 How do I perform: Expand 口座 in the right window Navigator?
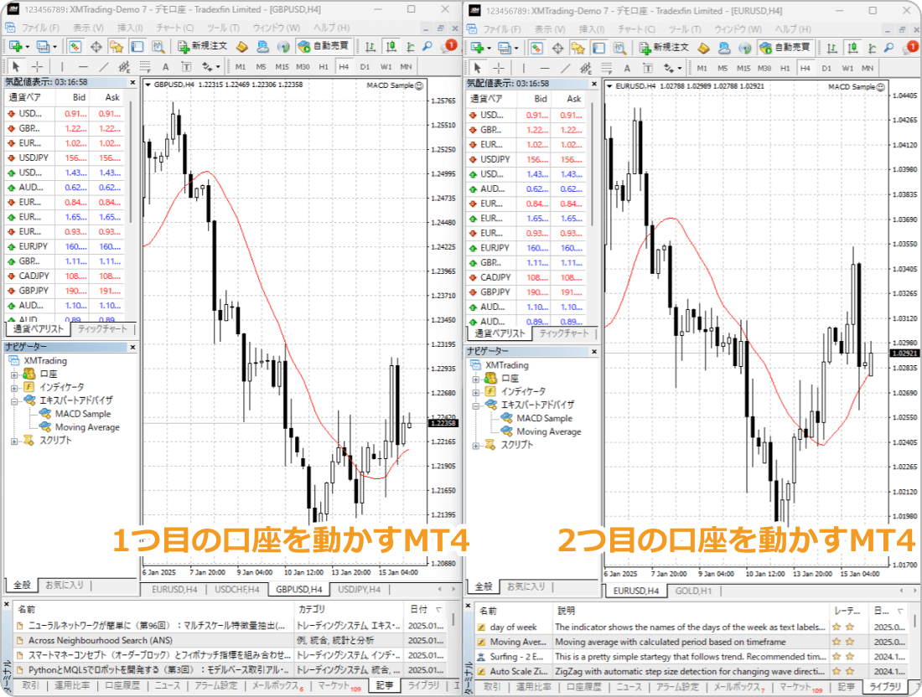(x=476, y=379)
